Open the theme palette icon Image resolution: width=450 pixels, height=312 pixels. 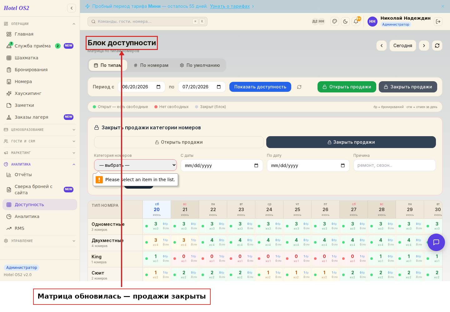tap(335, 22)
